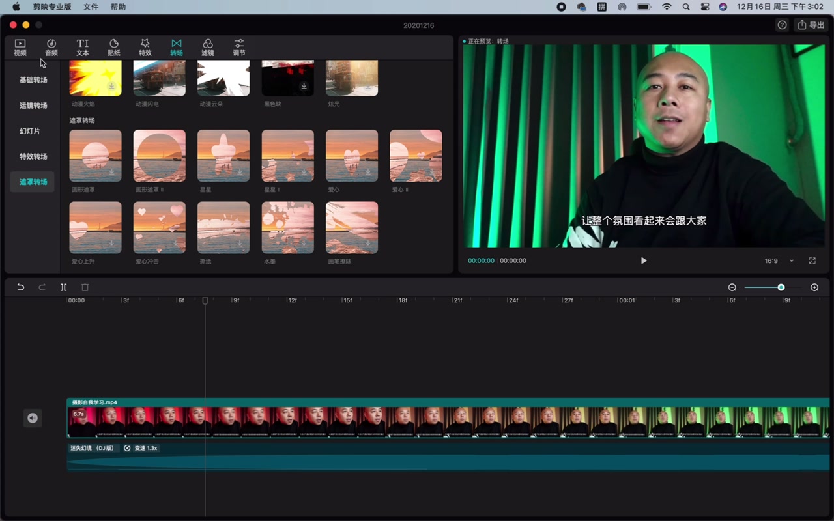Redo the last edit
This screenshot has width=834, height=521.
(x=42, y=287)
